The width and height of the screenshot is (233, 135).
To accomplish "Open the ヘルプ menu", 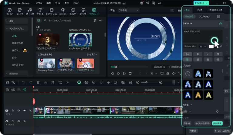I will 76,3.
